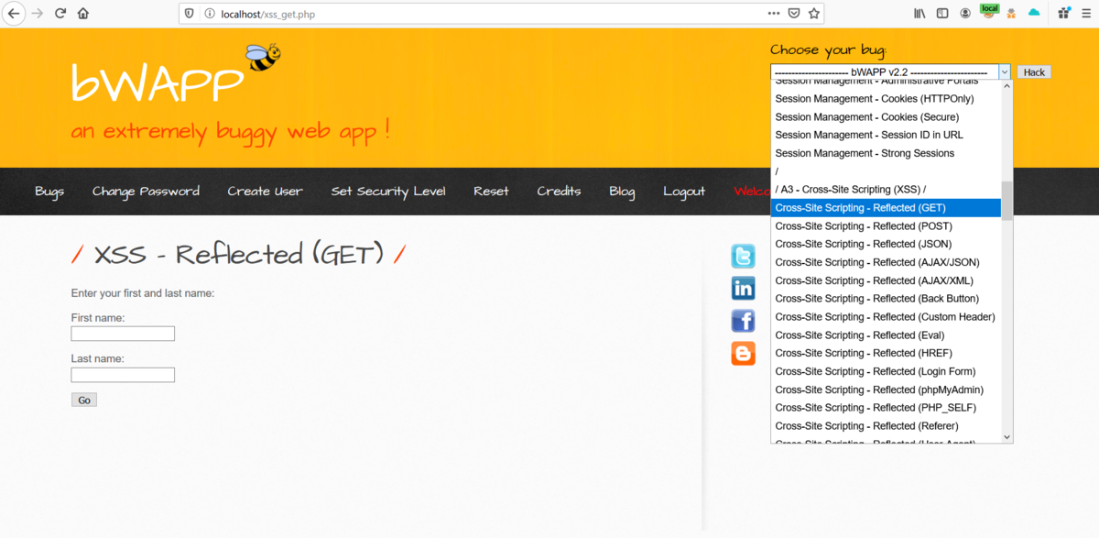Open the Library bookmarks icon

click(919, 14)
